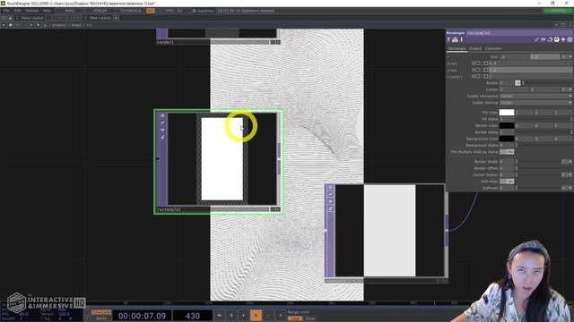Screen dimensions: 574x322
Task: Click the Fill Color swatch
Action: click(x=507, y=113)
